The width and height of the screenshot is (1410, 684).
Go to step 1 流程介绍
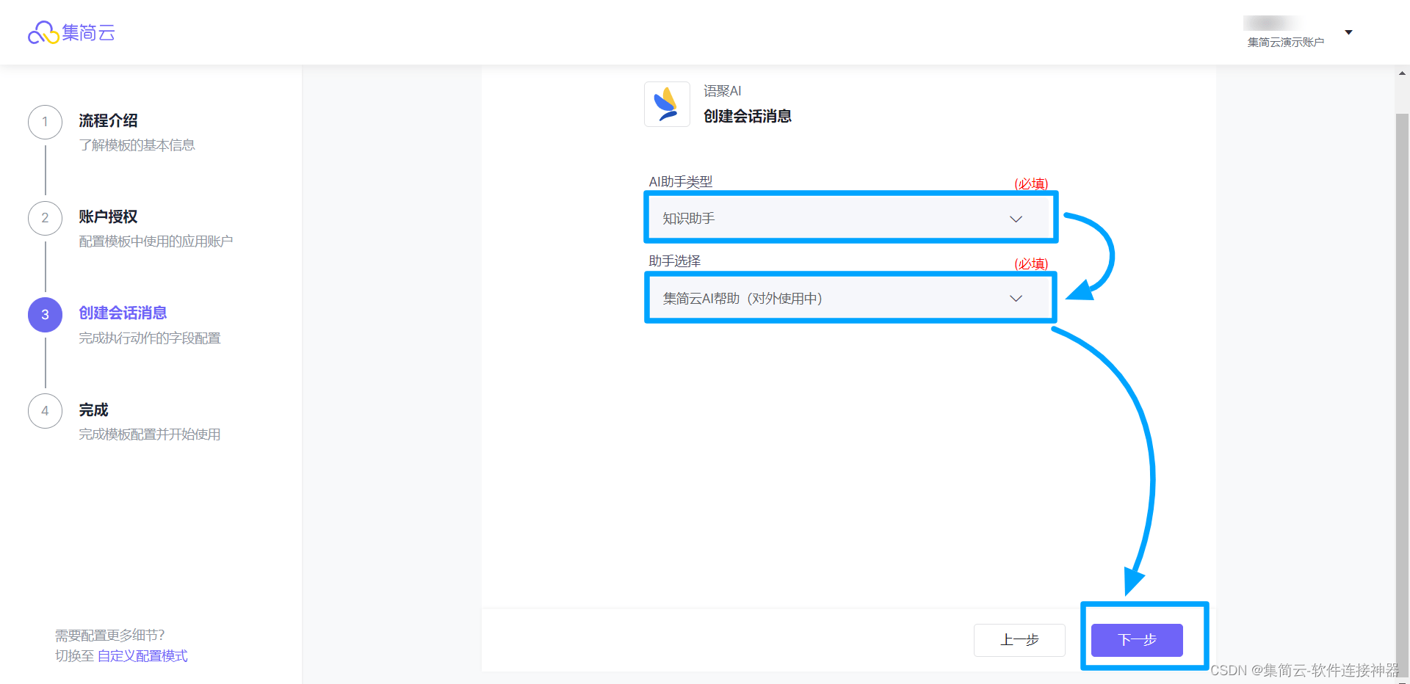(x=108, y=120)
